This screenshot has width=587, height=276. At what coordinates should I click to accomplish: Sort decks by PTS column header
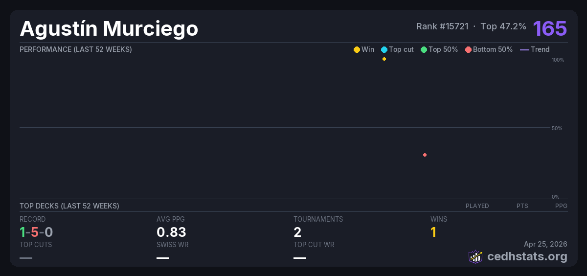(x=522, y=206)
